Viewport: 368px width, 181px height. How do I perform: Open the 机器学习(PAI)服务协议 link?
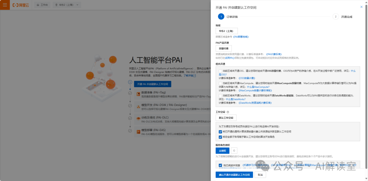256,165
